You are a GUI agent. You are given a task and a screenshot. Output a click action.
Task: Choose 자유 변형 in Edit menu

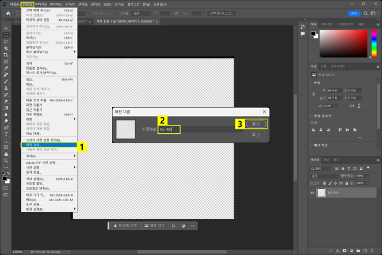[x=49, y=115]
